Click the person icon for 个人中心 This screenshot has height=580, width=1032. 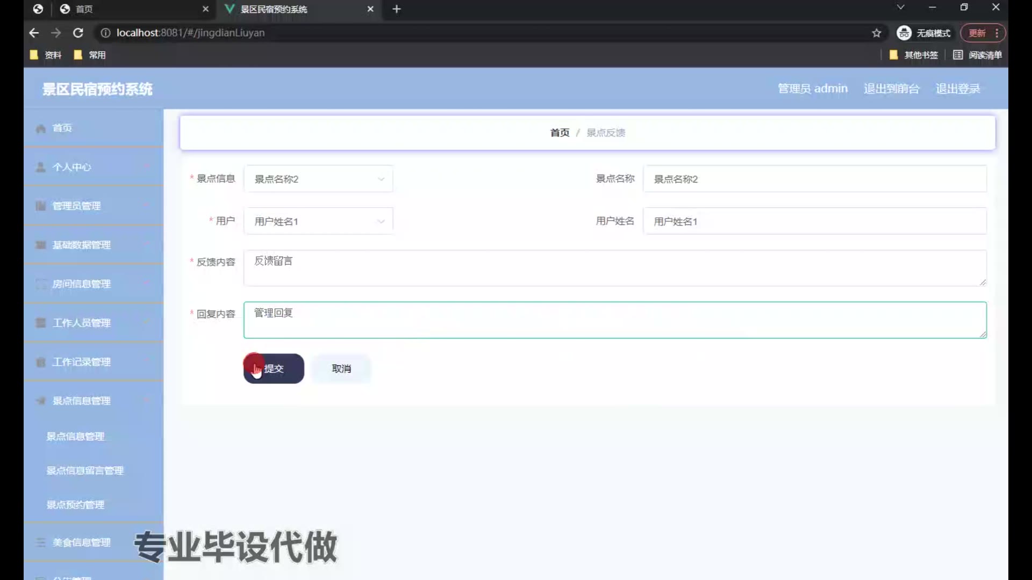click(40, 167)
